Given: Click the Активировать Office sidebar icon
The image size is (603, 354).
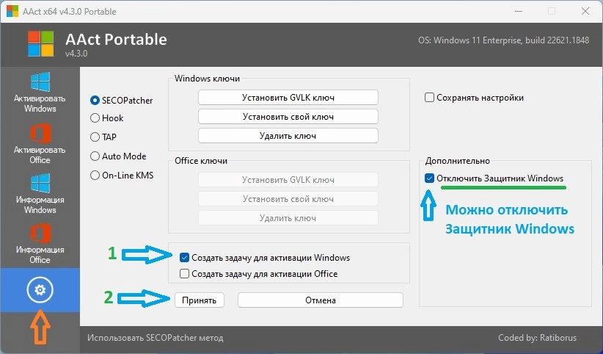Looking at the screenshot, I should tap(40, 134).
